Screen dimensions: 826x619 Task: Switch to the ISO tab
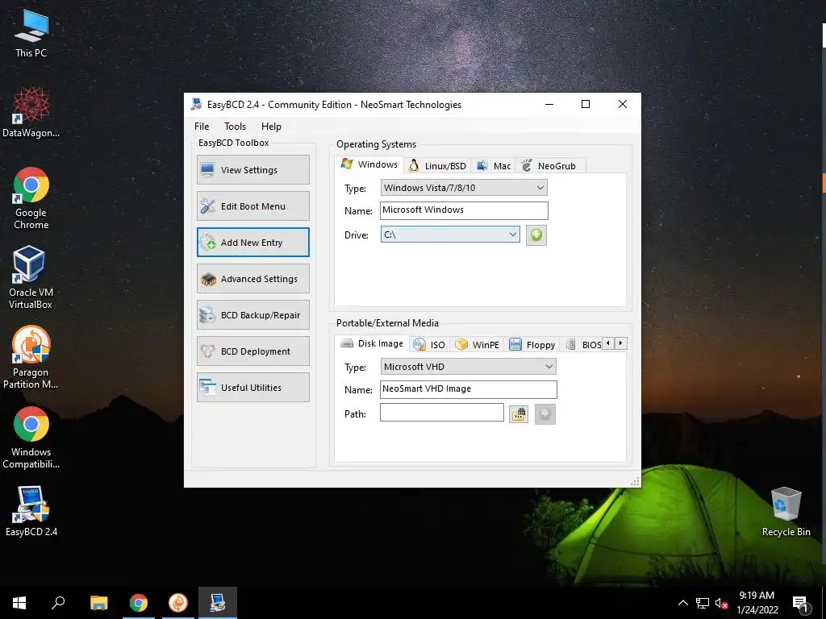click(x=429, y=345)
